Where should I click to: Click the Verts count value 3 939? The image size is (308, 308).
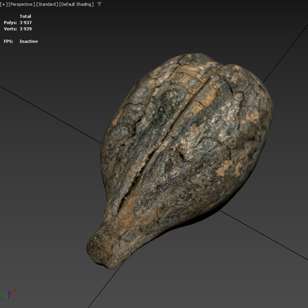click(26, 29)
